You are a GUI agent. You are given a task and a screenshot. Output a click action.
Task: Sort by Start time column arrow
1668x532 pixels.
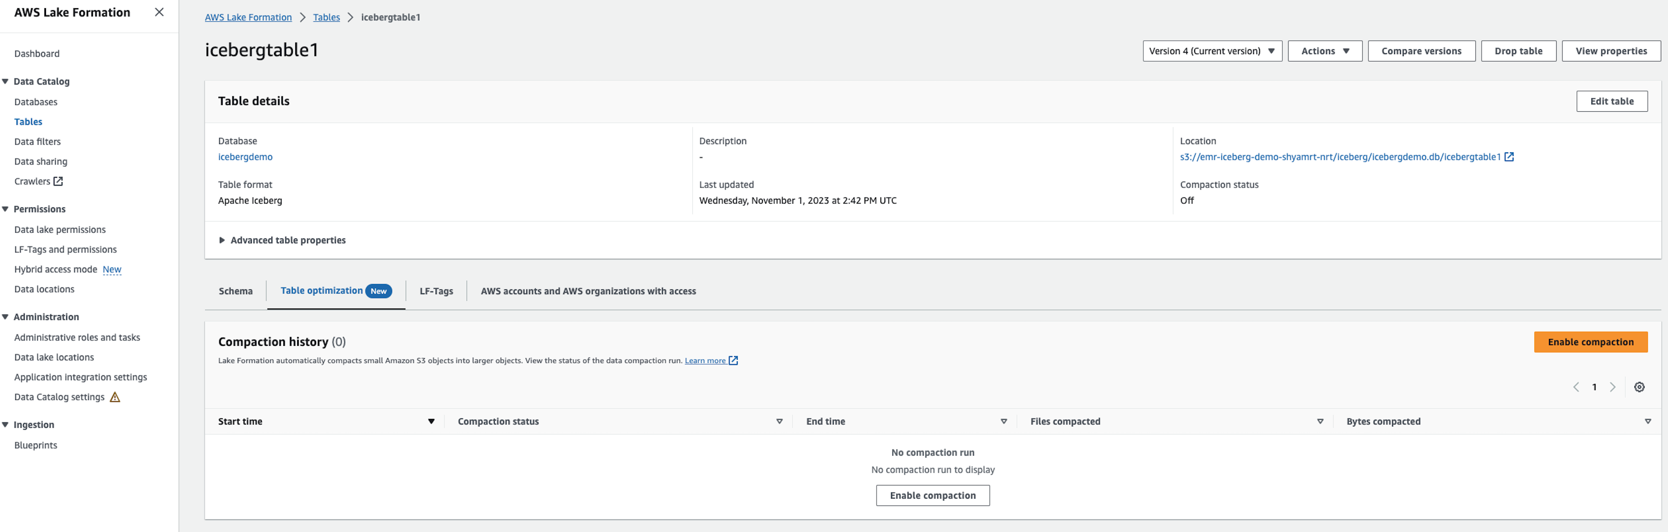tap(431, 421)
